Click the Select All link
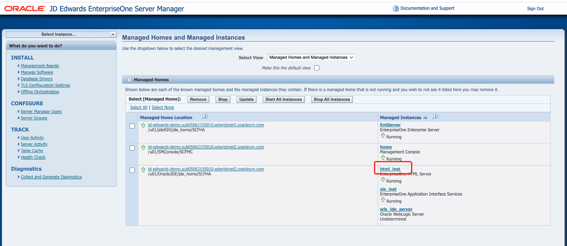The image size is (567, 246). tap(139, 107)
